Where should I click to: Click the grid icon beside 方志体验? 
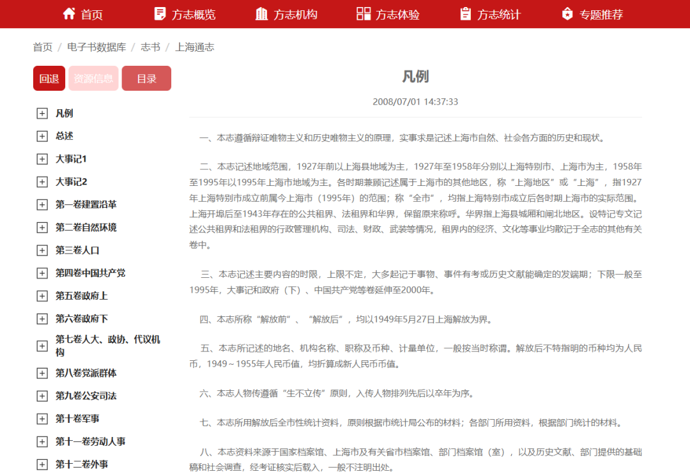click(x=364, y=13)
